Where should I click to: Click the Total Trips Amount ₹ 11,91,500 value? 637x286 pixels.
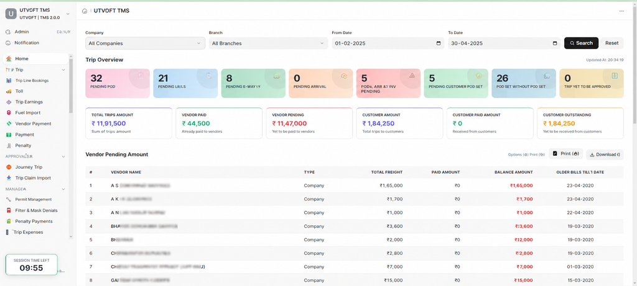(x=108, y=123)
